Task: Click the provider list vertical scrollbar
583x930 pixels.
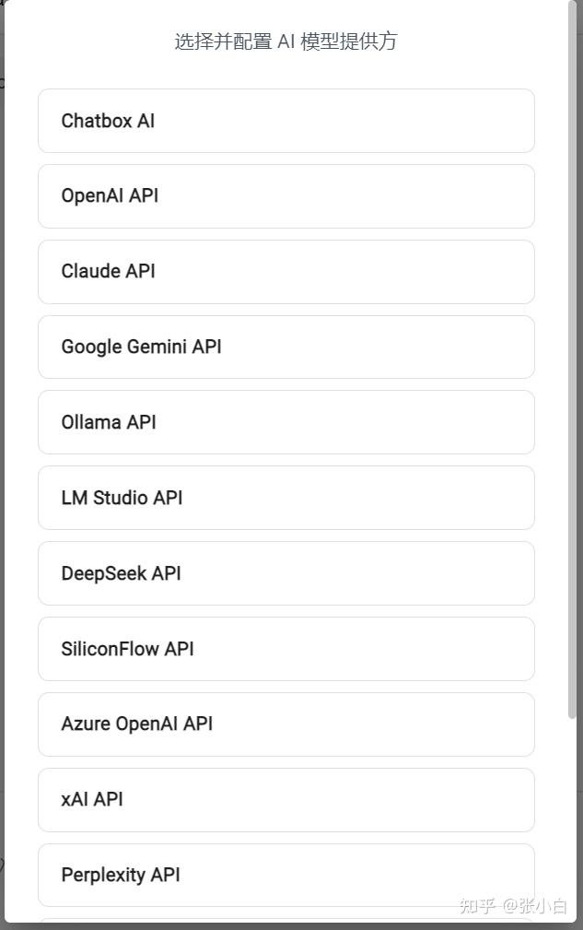Action: pyautogui.click(x=572, y=359)
